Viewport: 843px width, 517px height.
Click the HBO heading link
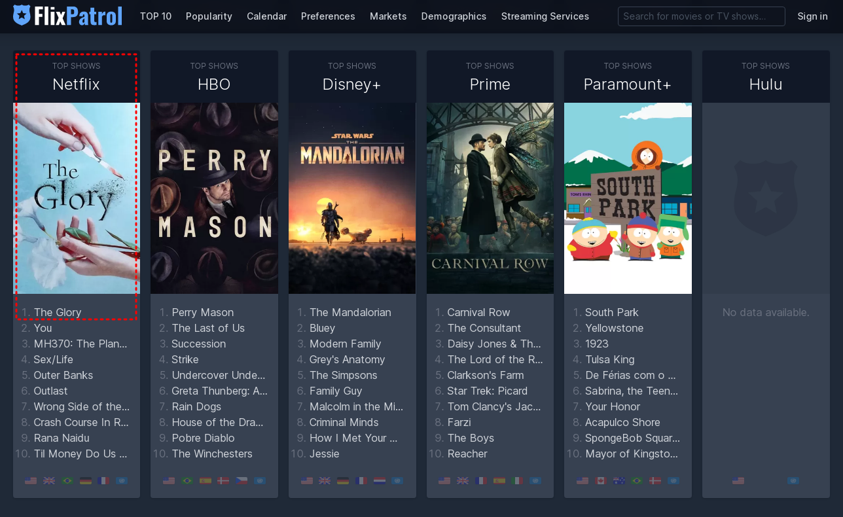pyautogui.click(x=214, y=84)
